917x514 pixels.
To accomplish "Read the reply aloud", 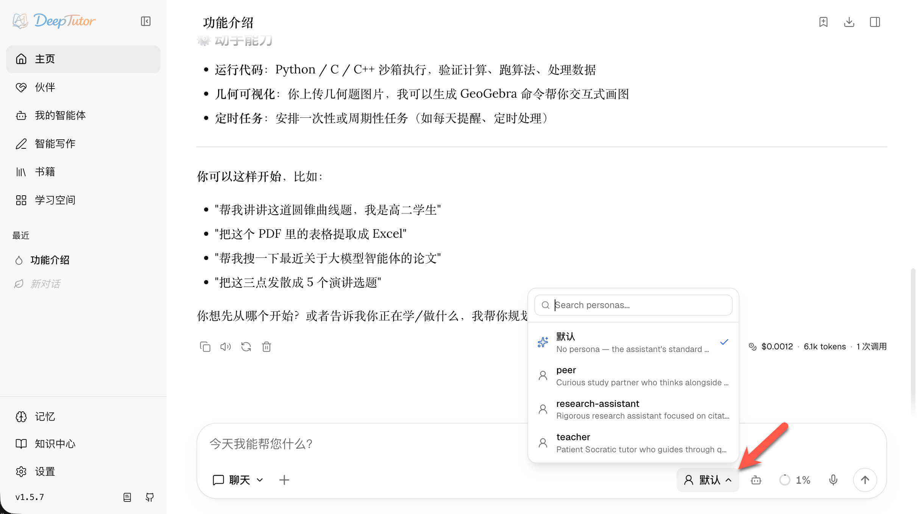I will (x=225, y=346).
